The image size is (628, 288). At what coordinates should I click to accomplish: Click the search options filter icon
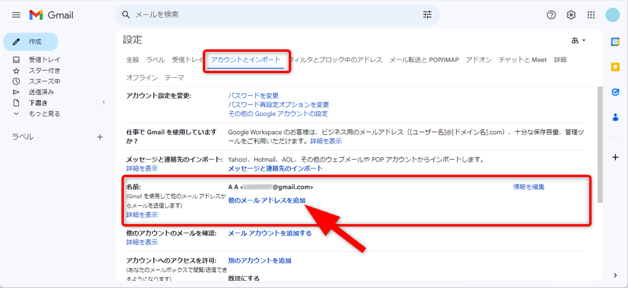[x=427, y=15]
